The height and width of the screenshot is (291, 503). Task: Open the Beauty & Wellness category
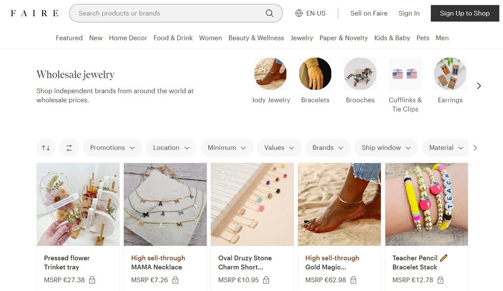[x=256, y=38]
